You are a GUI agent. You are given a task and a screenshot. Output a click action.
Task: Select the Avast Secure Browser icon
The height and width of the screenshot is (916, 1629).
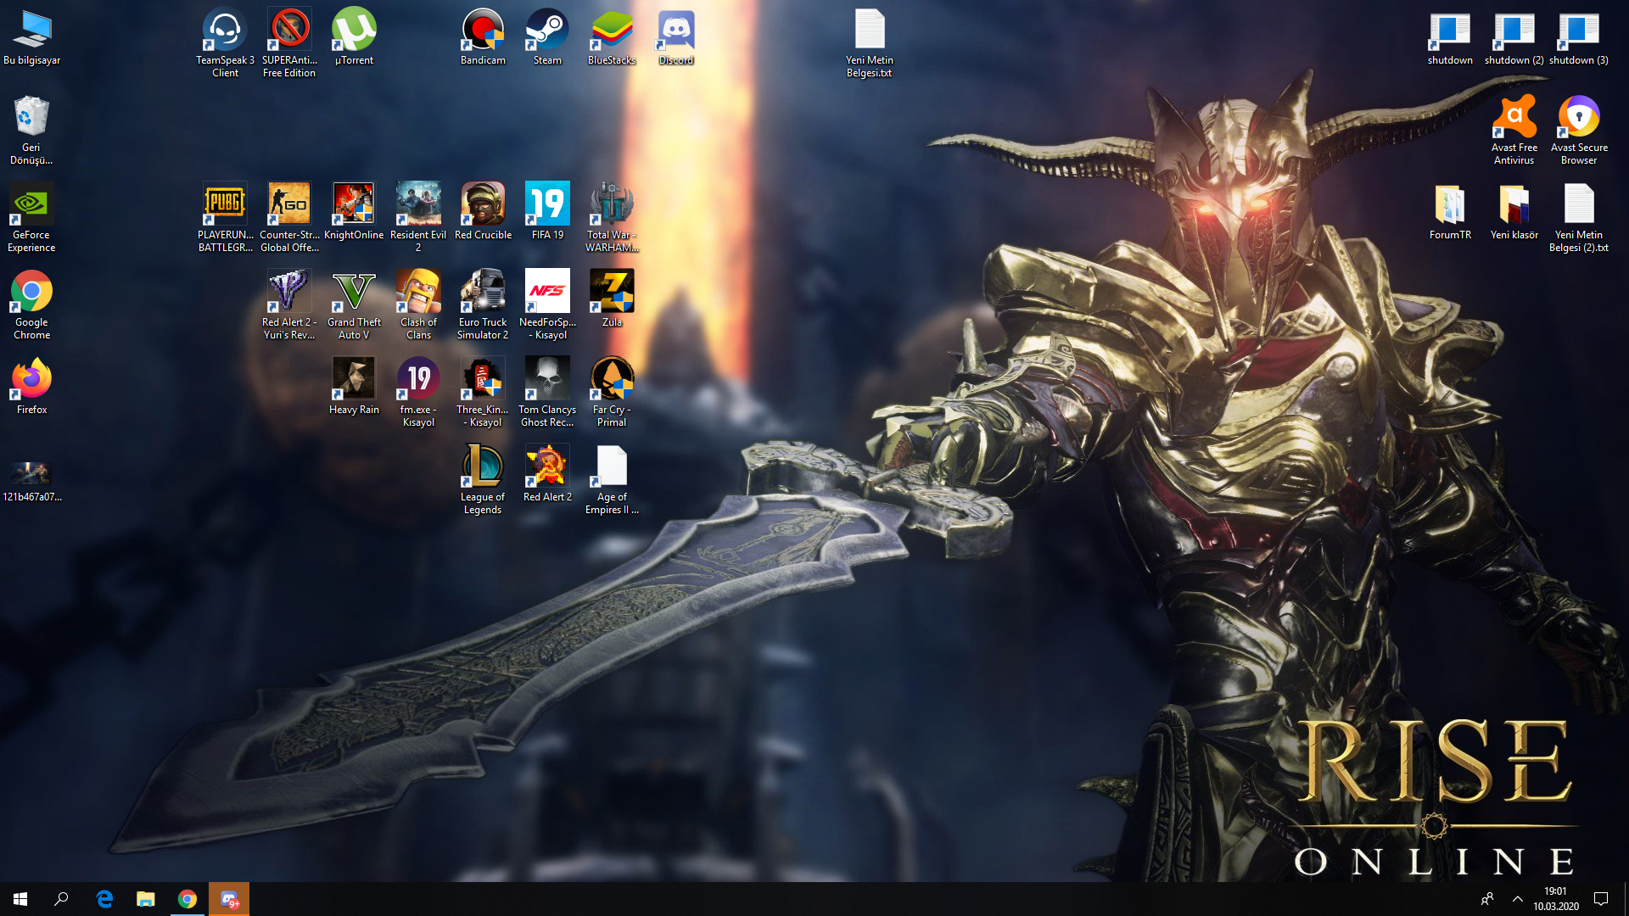pyautogui.click(x=1580, y=130)
